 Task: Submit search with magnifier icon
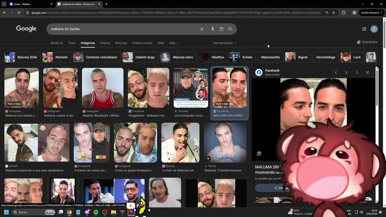(x=230, y=29)
